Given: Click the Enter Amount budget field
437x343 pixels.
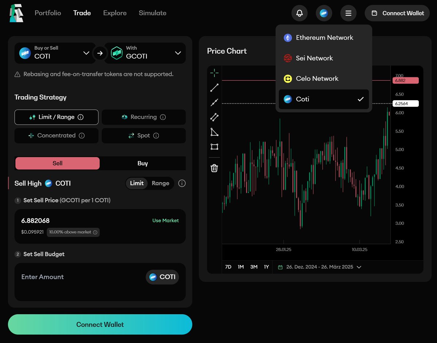Looking at the screenshot, I should pyautogui.click(x=43, y=277).
